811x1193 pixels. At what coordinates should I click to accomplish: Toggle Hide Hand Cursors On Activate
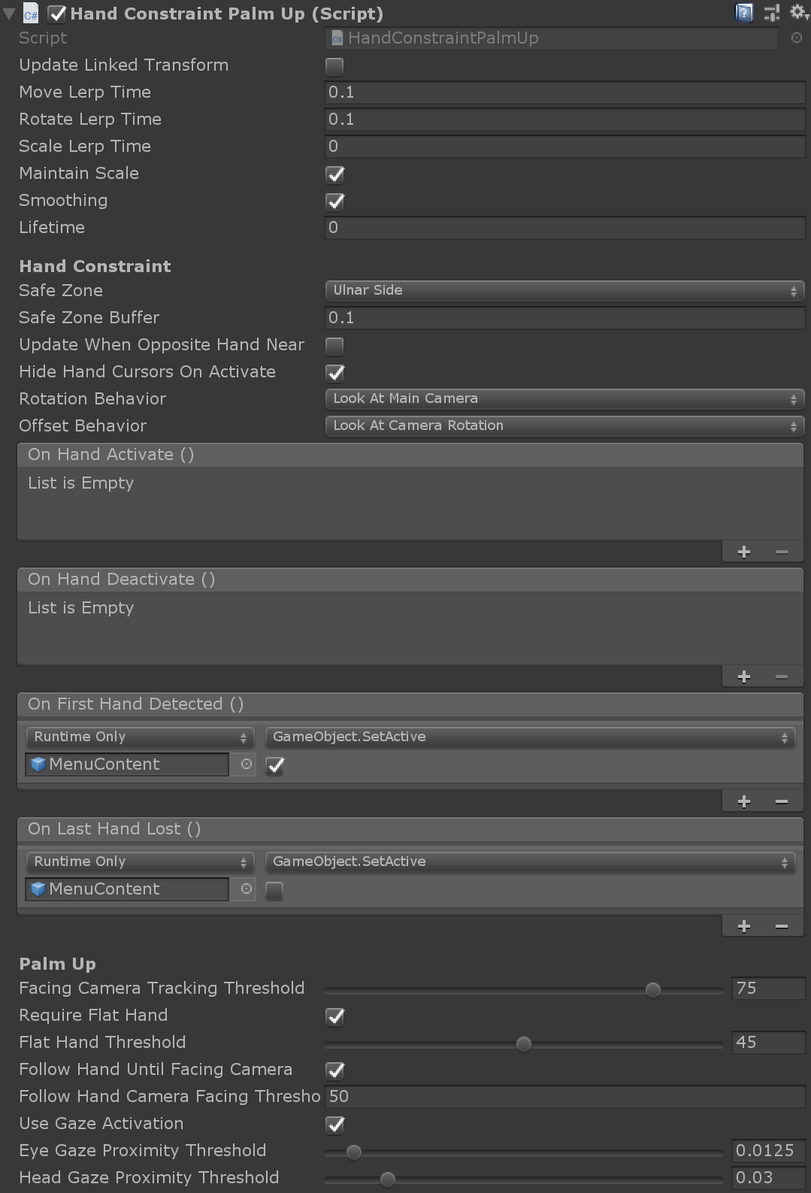[x=334, y=373]
